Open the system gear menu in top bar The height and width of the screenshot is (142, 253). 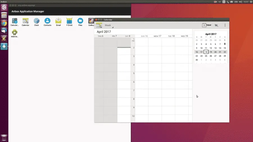251,2
